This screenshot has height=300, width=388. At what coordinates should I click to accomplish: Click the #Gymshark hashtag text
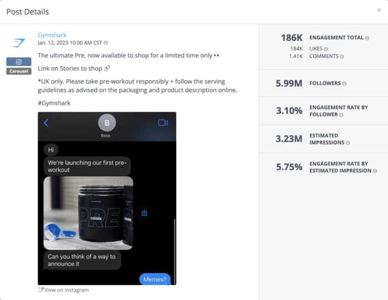pyautogui.click(x=54, y=103)
